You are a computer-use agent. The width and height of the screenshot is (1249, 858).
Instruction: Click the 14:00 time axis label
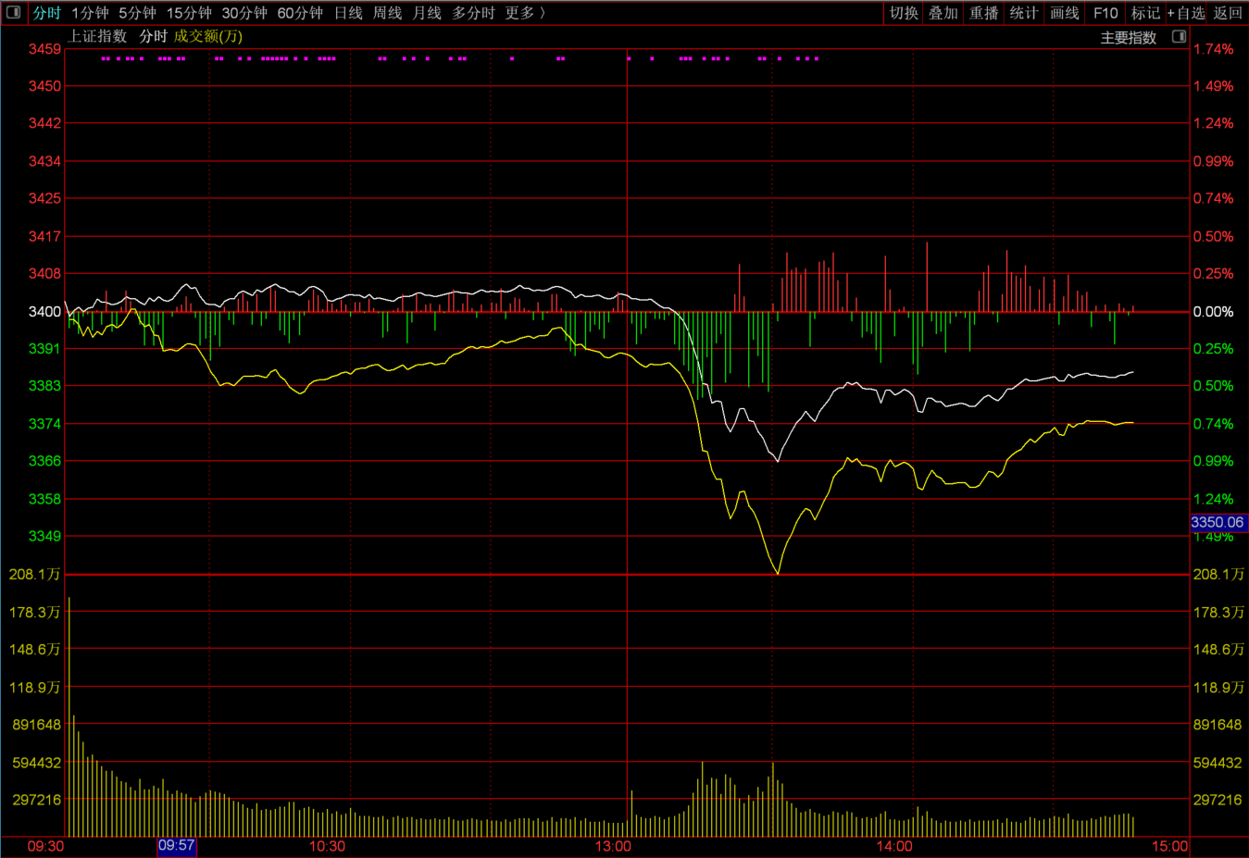(x=894, y=846)
